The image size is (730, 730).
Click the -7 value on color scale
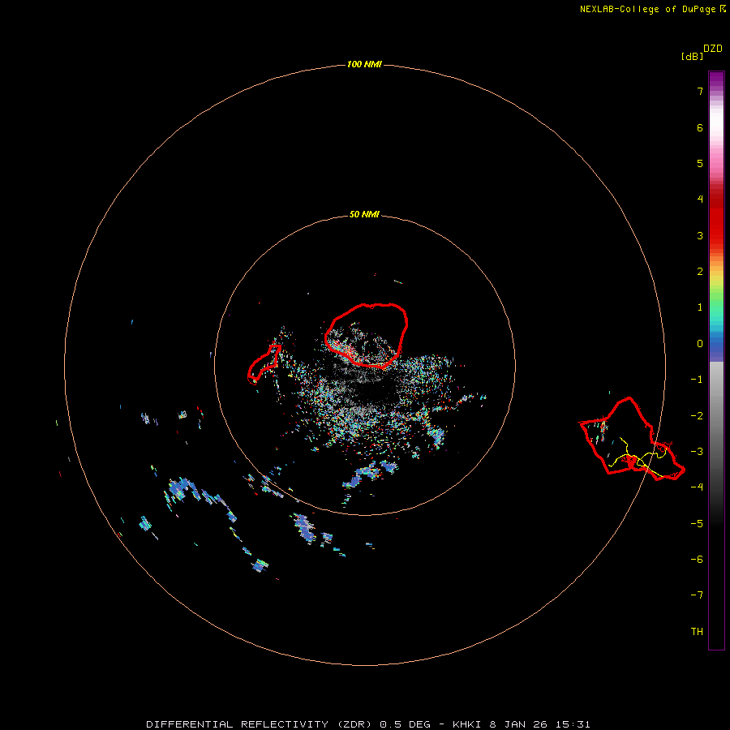pos(697,595)
